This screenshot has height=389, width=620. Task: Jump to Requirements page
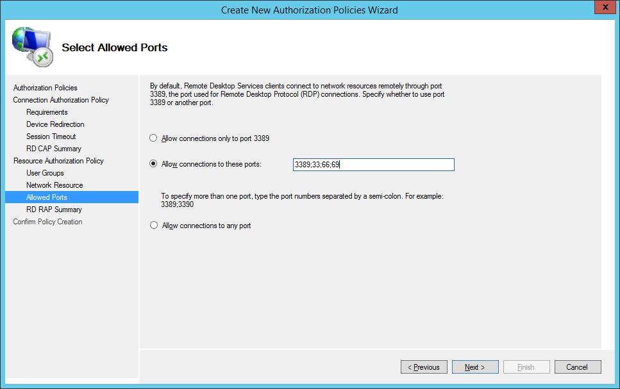point(47,112)
